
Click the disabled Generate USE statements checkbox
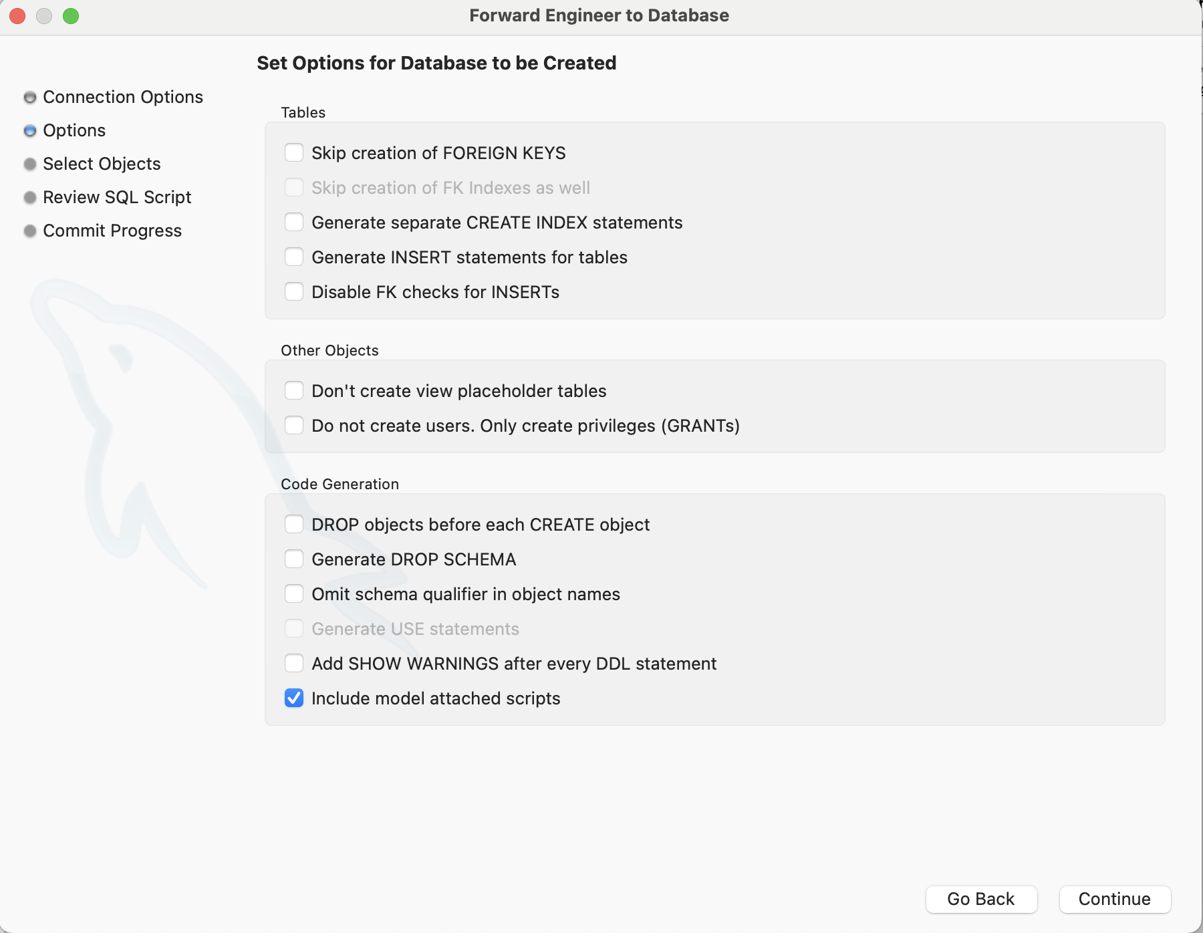click(294, 629)
